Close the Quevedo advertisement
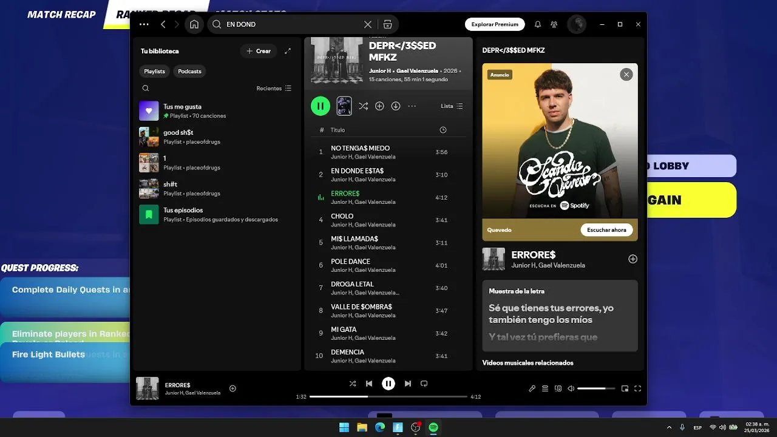The width and height of the screenshot is (777, 437). (x=626, y=75)
